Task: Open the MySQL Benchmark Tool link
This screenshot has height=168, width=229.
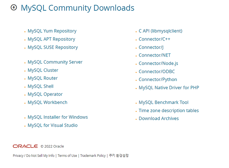Action: 164,102
